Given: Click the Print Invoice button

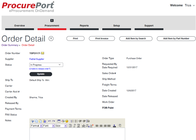Looking at the screenshot, I should point(102,38).
